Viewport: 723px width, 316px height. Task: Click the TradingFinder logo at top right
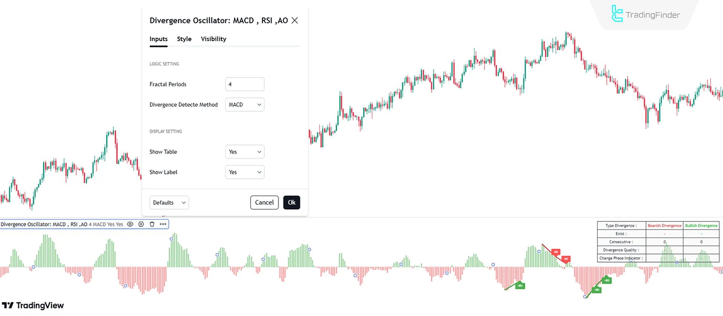click(x=645, y=14)
